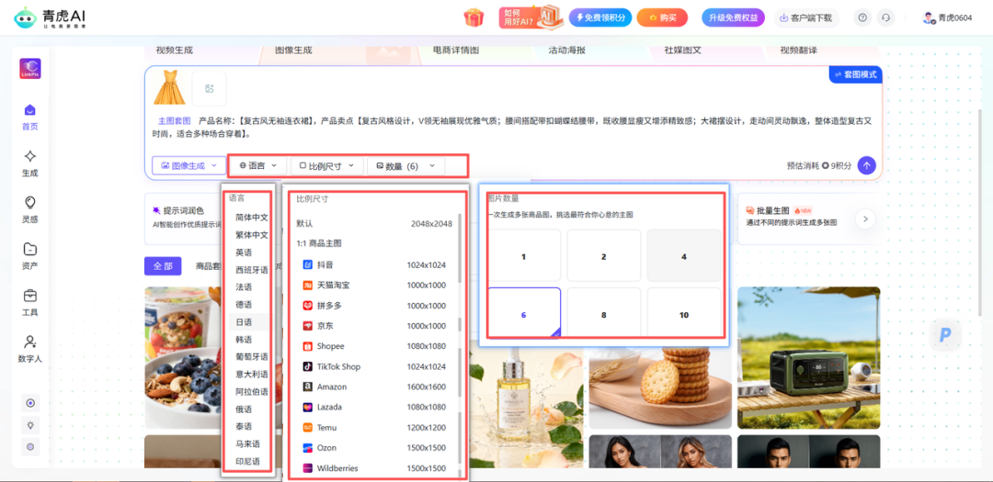Viewport: 993px width, 482px height.
Task: Click the floating P icon at right
Action: coord(945,336)
